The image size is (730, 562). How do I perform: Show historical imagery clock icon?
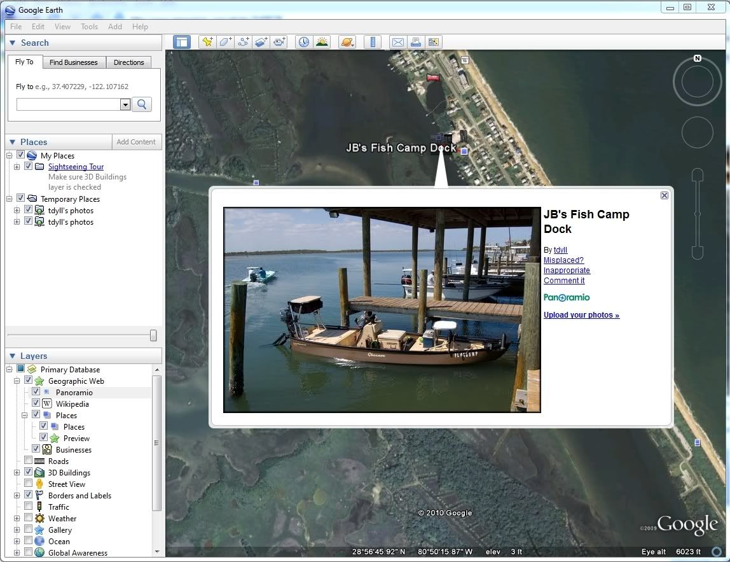tap(303, 42)
